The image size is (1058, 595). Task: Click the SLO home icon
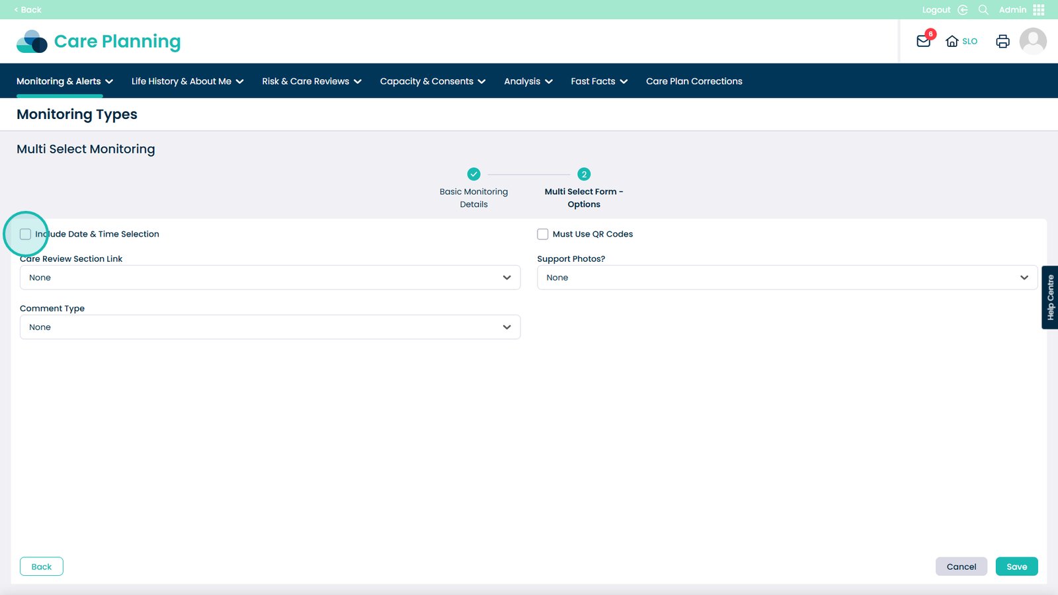tap(952, 41)
